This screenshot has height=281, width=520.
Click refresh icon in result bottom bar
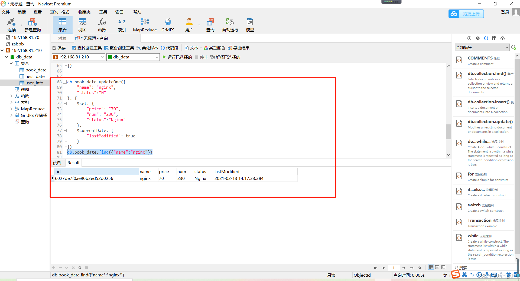pyautogui.click(x=80, y=268)
